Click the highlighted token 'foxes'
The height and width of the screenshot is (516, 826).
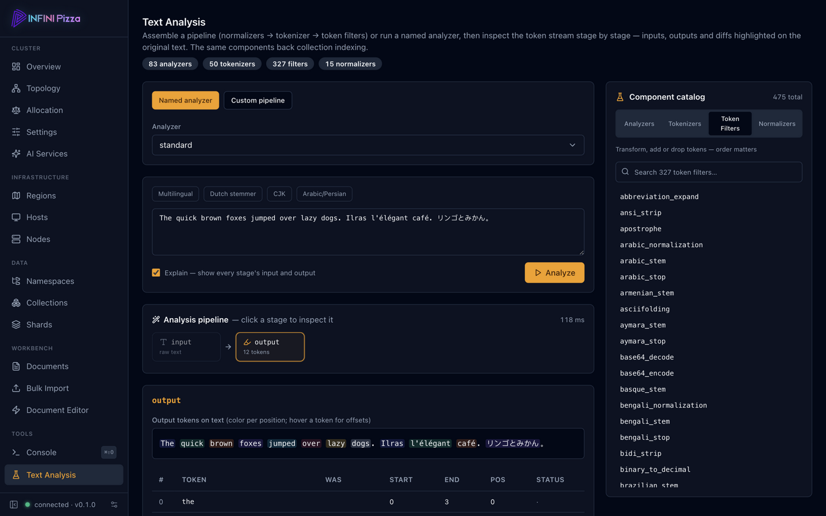pyautogui.click(x=251, y=443)
